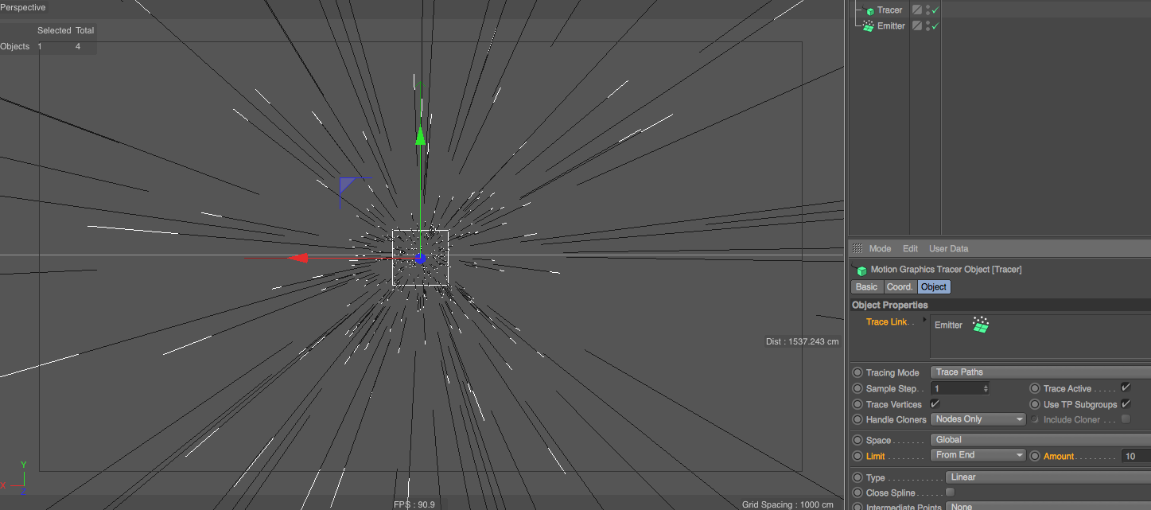Viewport: 1151px width, 510px height.
Task: Toggle Emitter editor/render visibility dots
Action: (x=927, y=25)
